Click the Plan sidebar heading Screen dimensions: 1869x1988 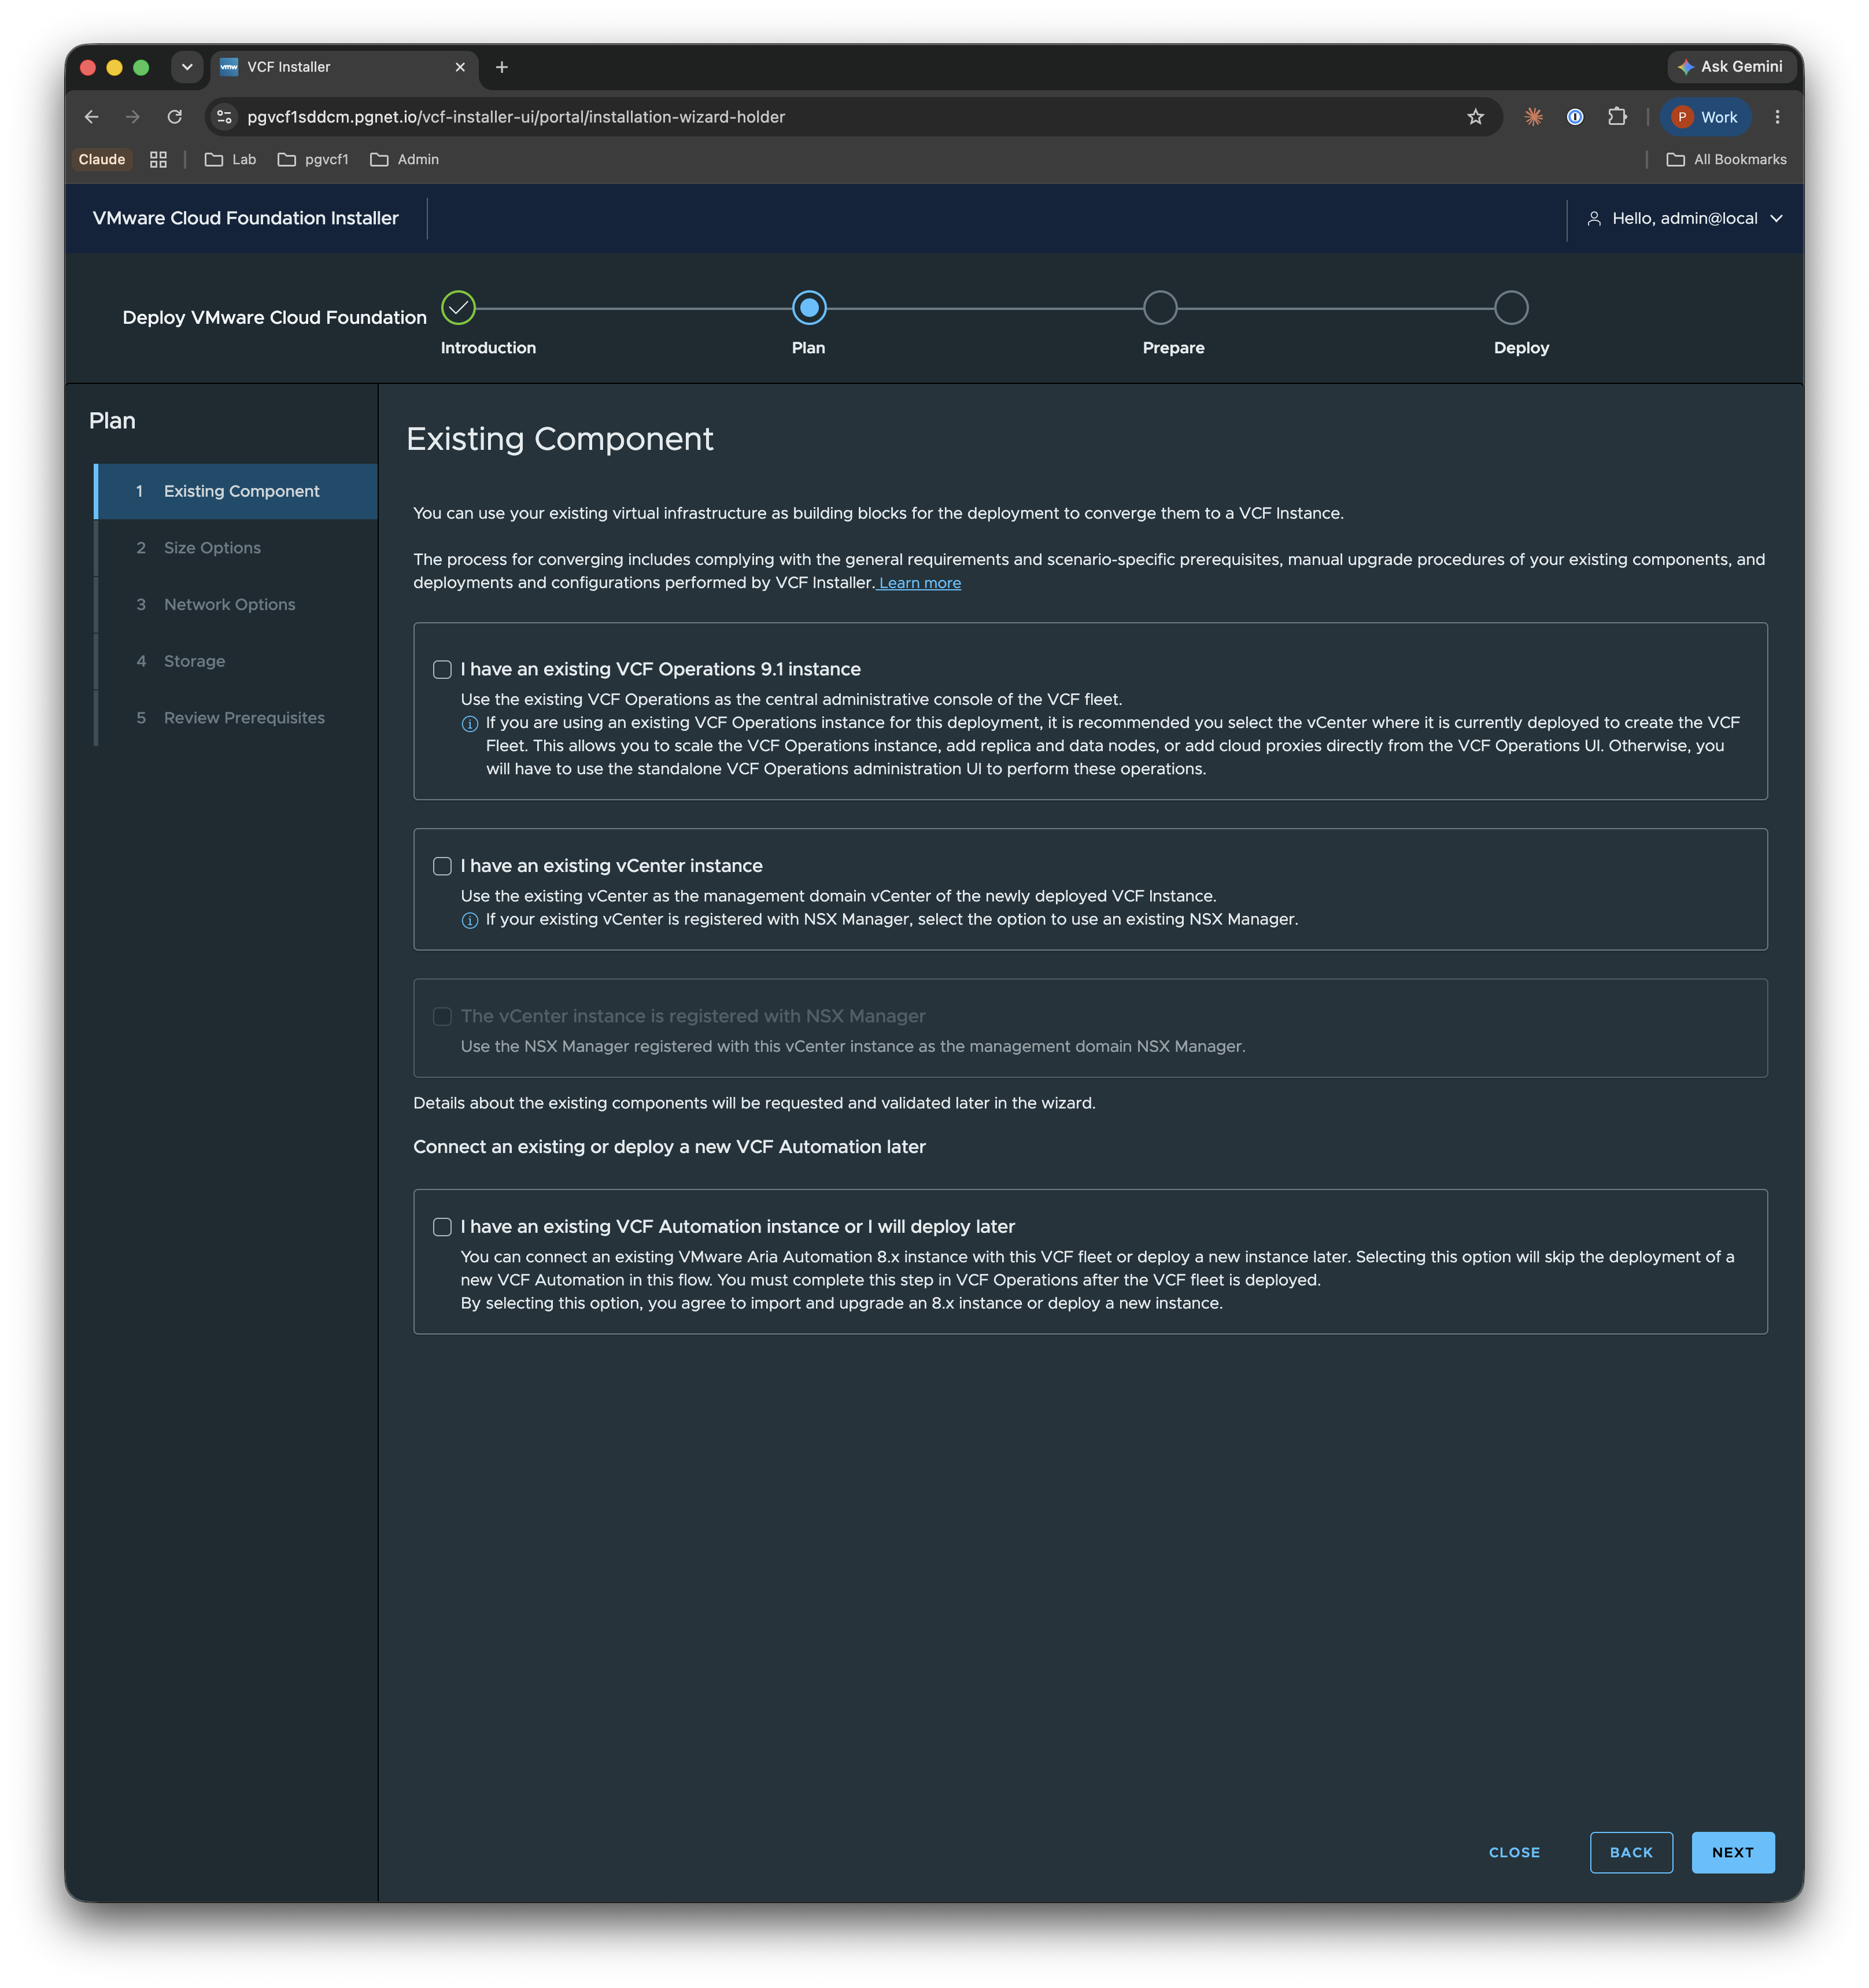pos(112,421)
